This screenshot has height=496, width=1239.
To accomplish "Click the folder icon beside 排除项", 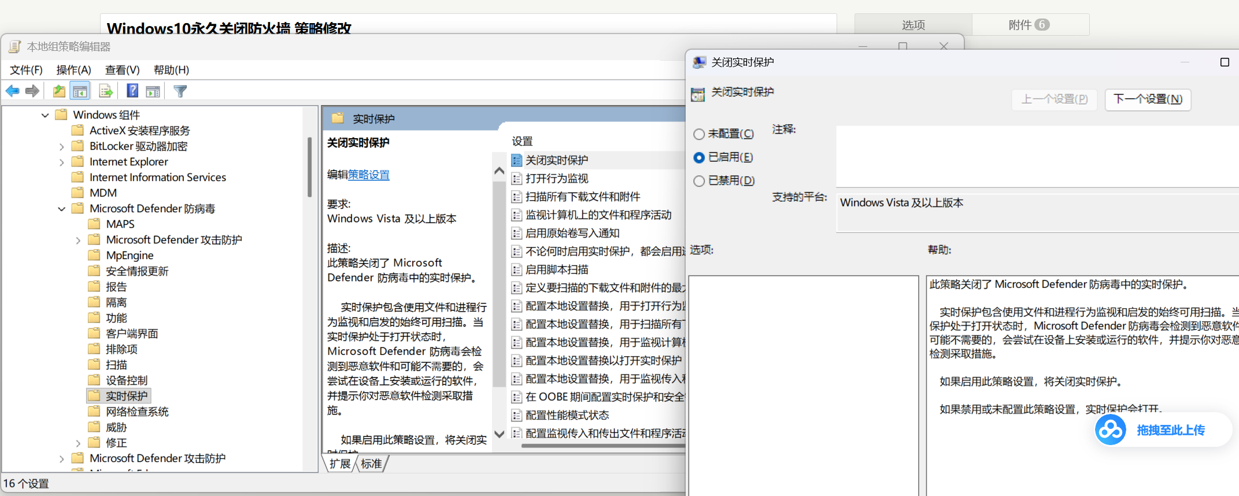I will (94, 349).
